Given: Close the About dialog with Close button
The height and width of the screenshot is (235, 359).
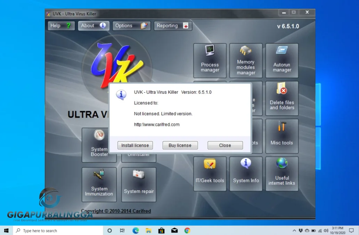Looking at the screenshot, I should tap(225, 145).
